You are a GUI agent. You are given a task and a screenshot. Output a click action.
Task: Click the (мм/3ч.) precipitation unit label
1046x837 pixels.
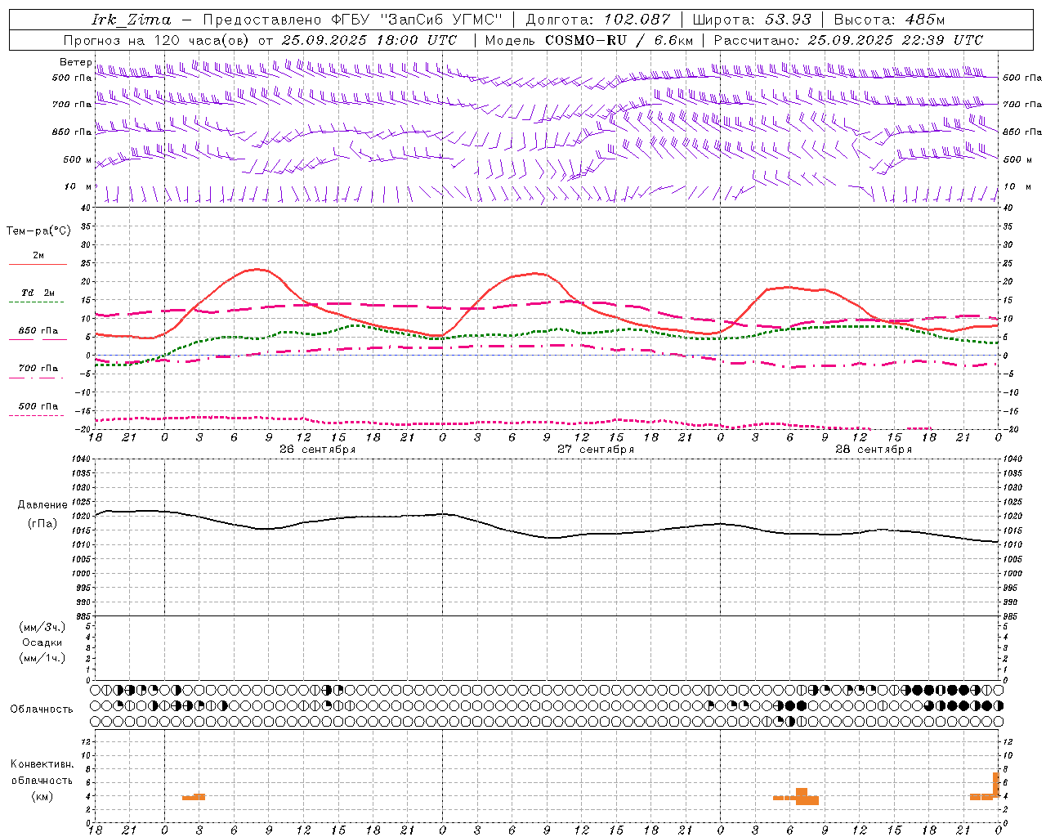click(x=42, y=628)
